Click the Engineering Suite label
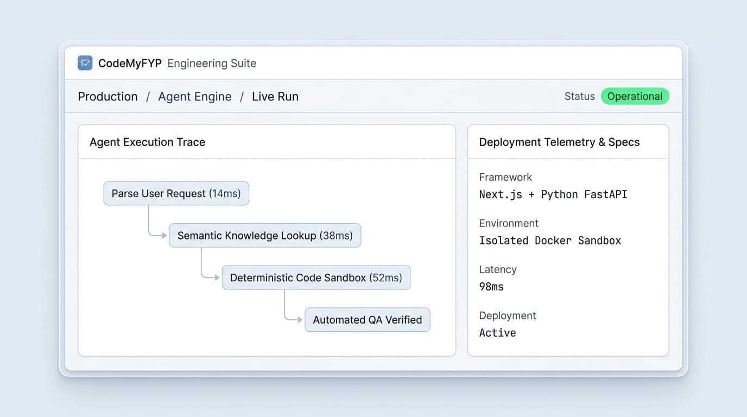Image resolution: width=747 pixels, height=417 pixels. pyautogui.click(x=212, y=63)
